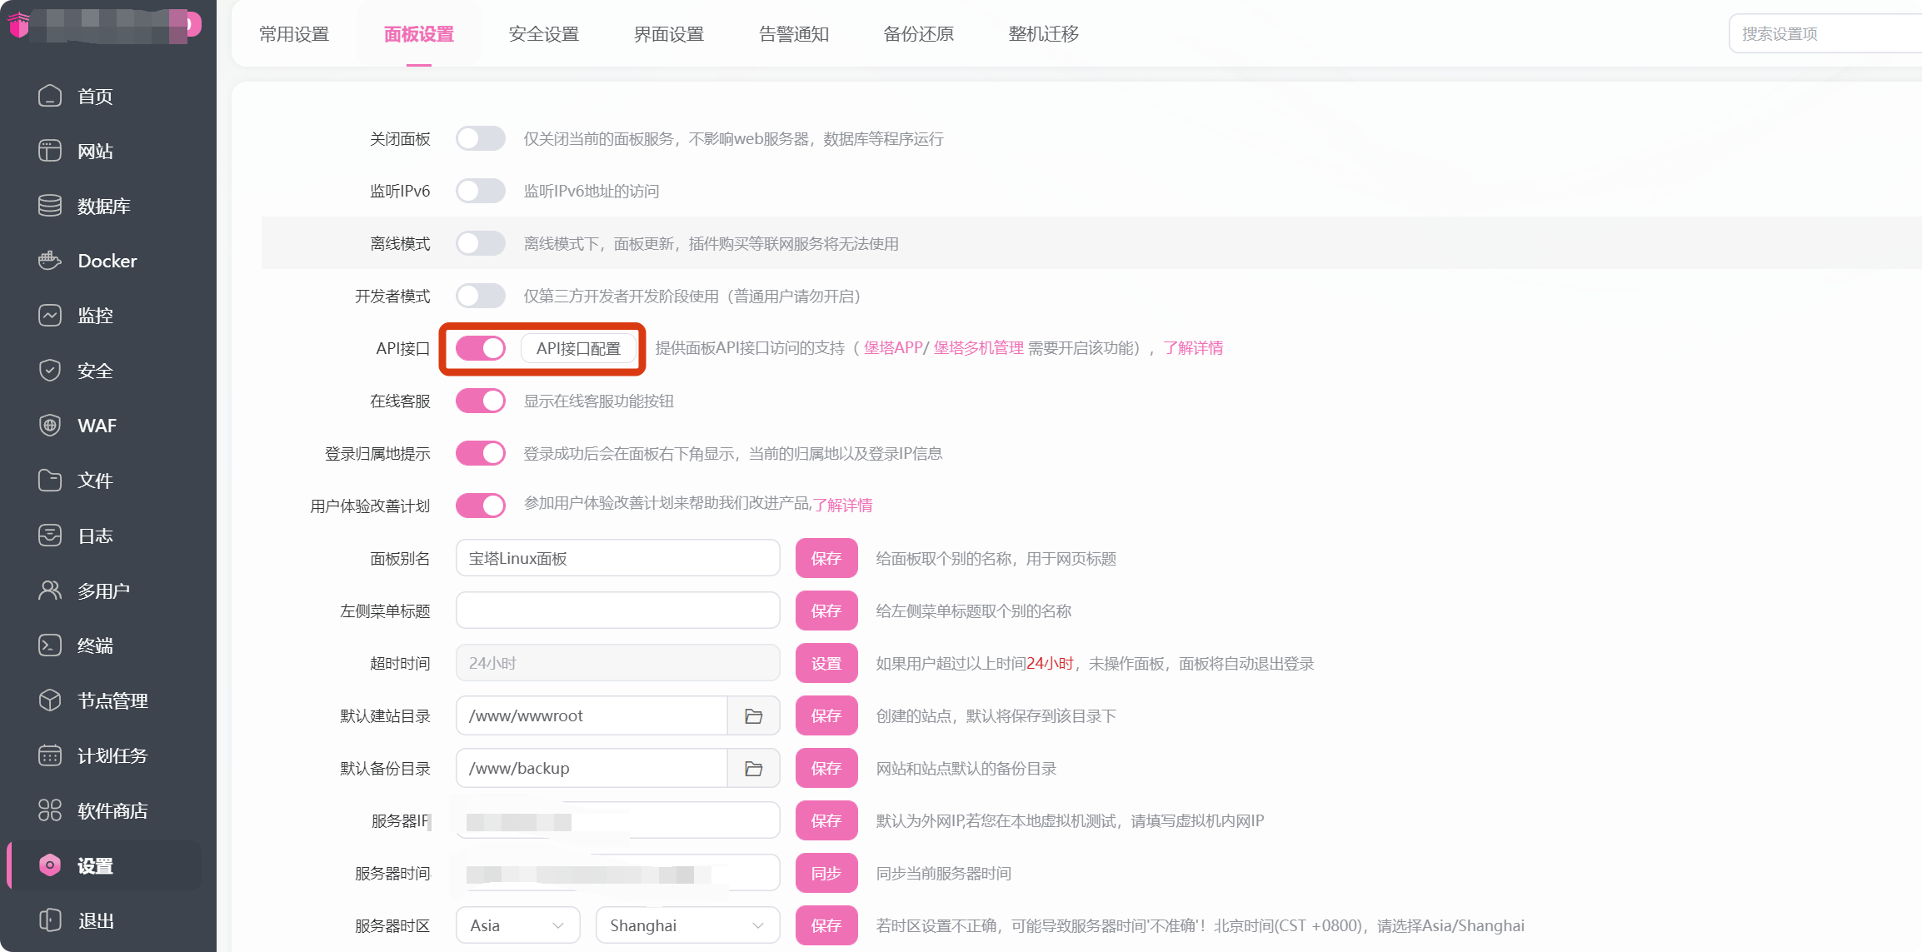Toggle the developer mode (开发者模式) switch
This screenshot has width=1922, height=952.
pyautogui.click(x=481, y=296)
